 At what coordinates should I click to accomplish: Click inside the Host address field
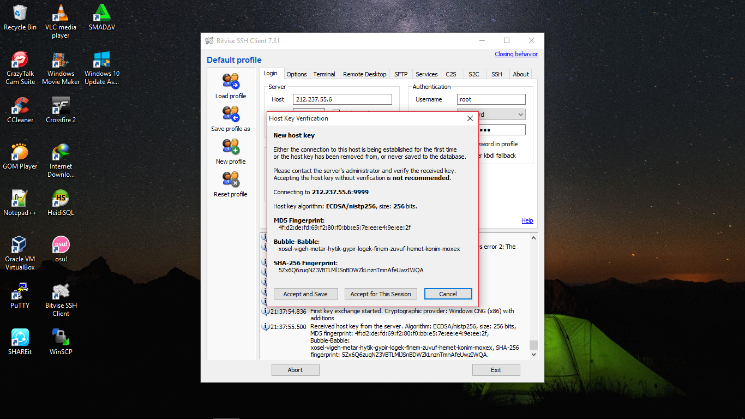point(343,99)
